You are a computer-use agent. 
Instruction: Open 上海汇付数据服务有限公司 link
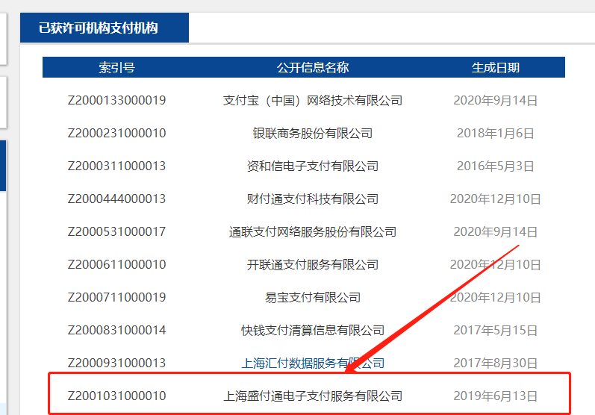pyautogui.click(x=313, y=363)
